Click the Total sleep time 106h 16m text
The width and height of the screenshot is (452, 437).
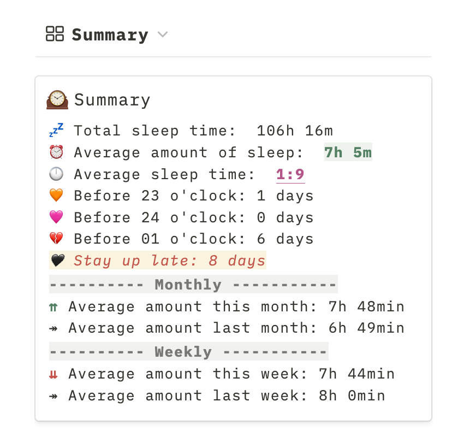tap(203, 131)
